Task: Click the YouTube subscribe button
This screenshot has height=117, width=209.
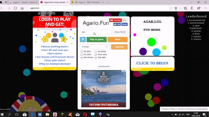Action: coord(115,20)
